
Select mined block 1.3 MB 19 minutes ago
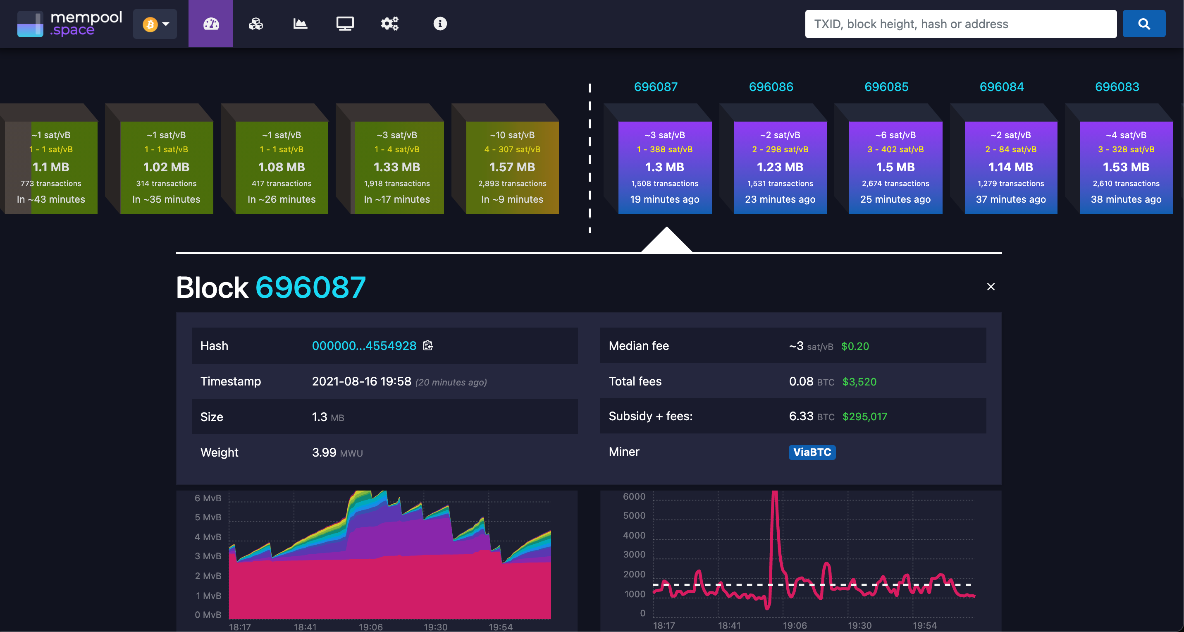pyautogui.click(x=665, y=168)
